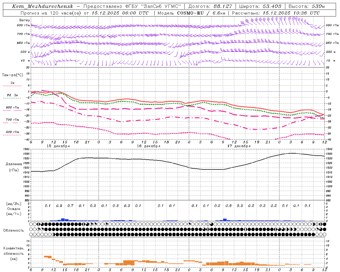Click the 0.7 precipitation value
This screenshot has width=340, height=272.
70,206
